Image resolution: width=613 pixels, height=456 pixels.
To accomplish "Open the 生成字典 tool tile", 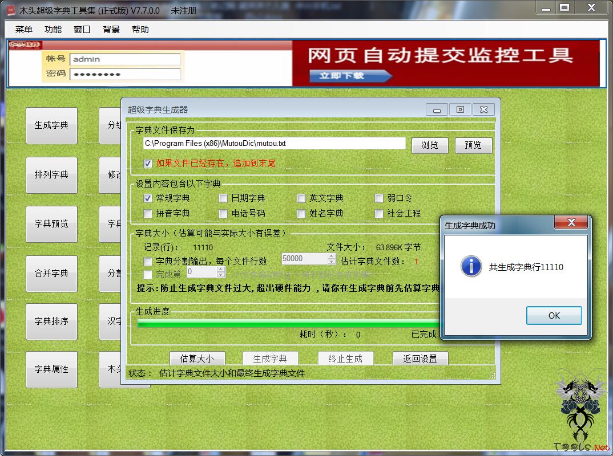I will pyautogui.click(x=51, y=125).
